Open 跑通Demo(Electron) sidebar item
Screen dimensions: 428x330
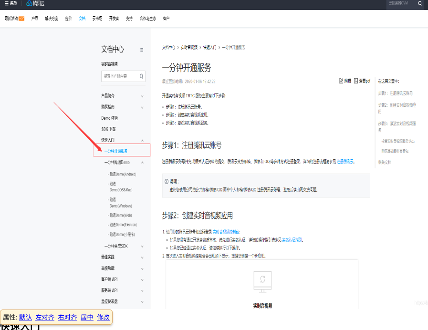123,225
